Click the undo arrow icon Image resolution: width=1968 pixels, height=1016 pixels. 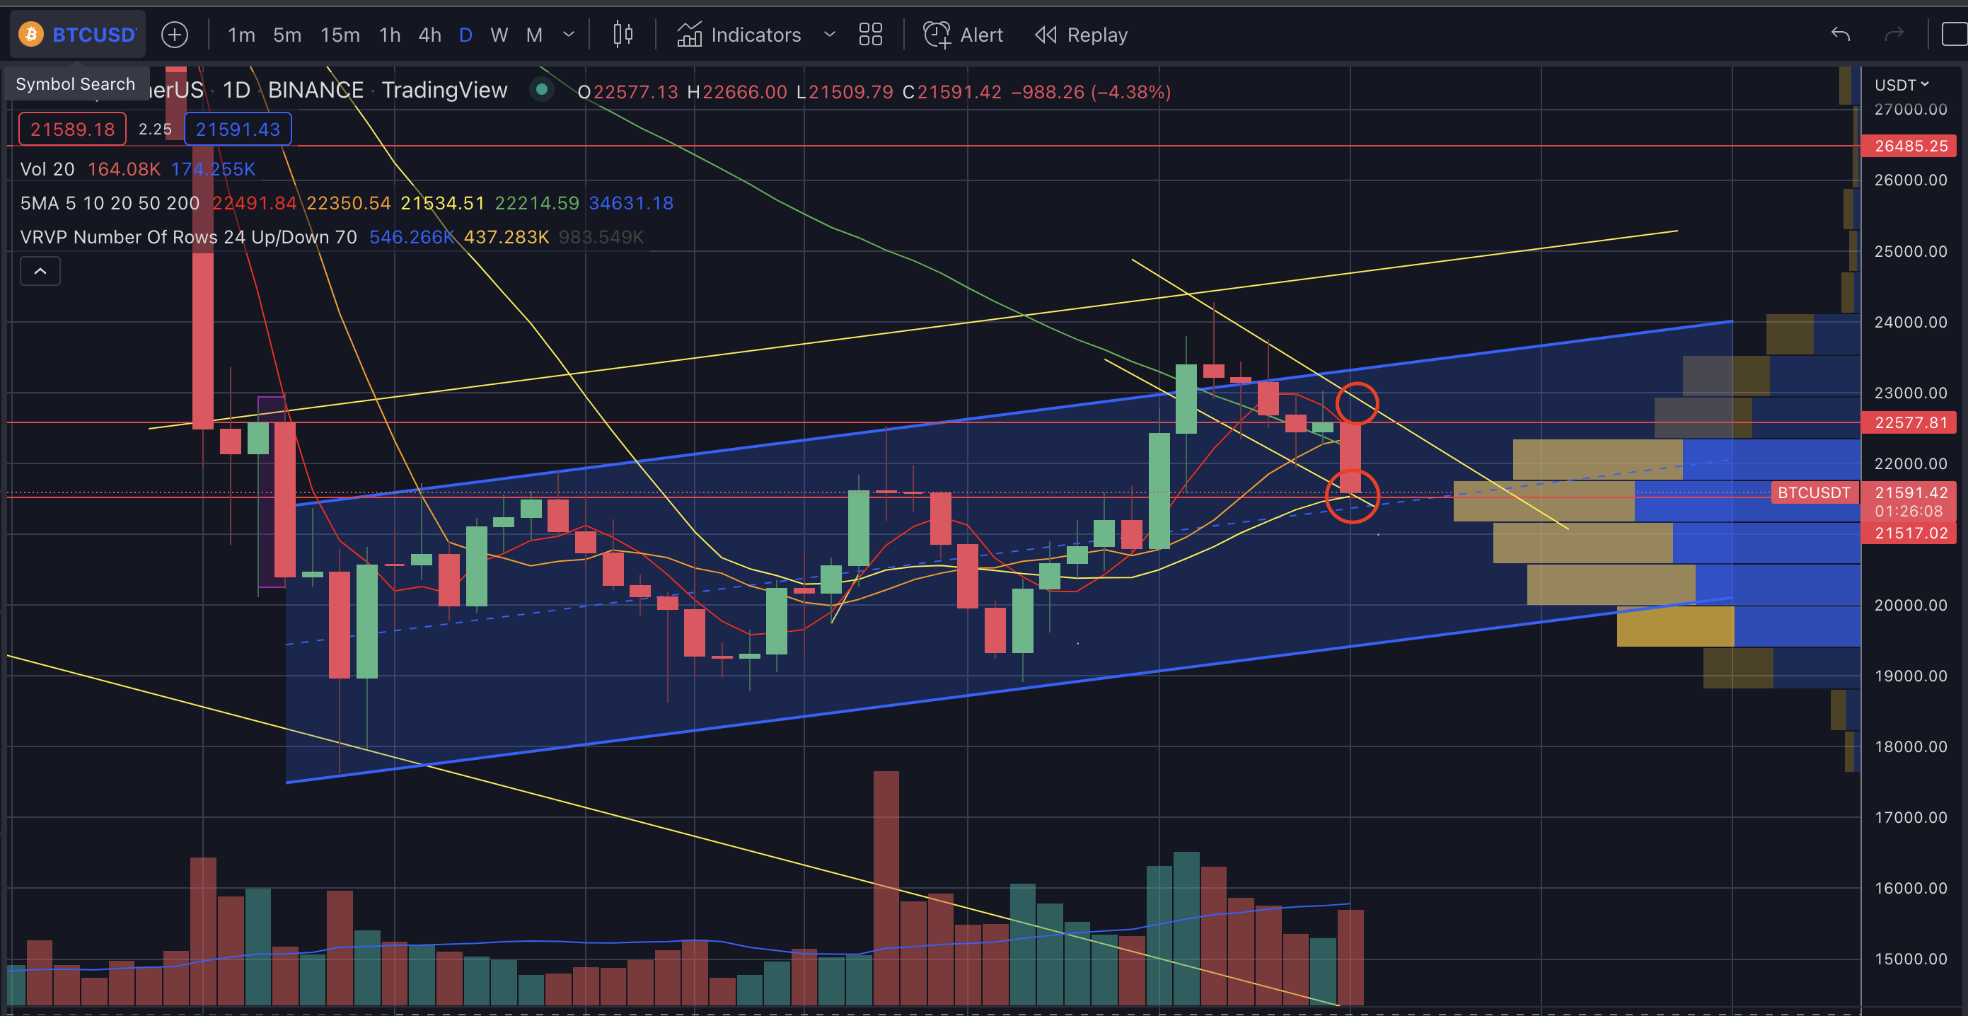[1841, 35]
